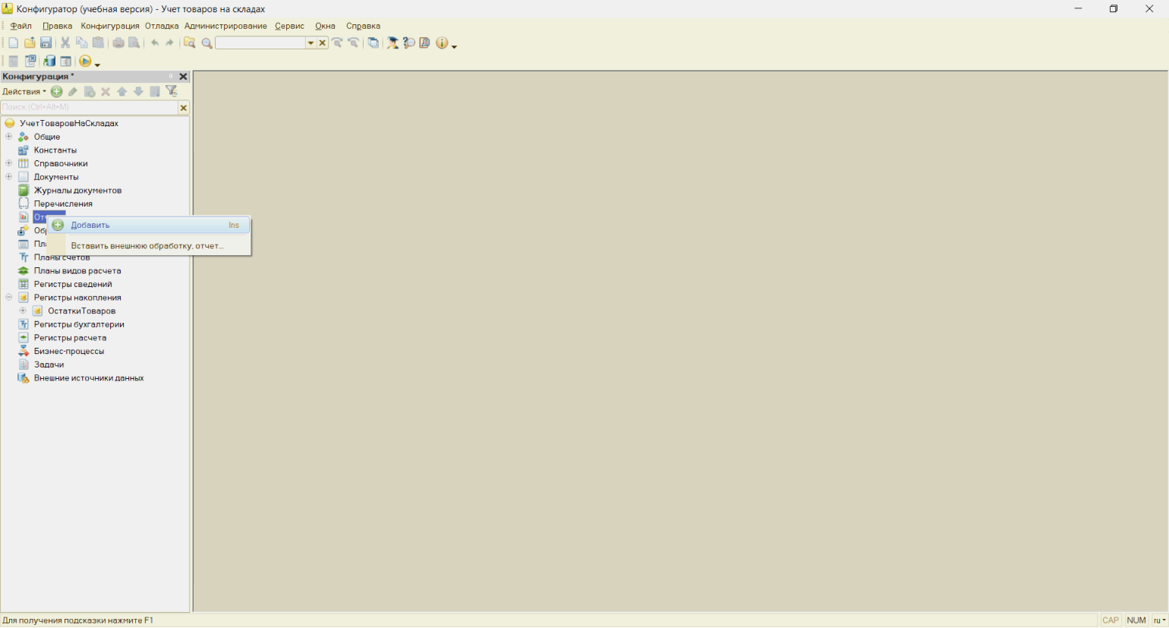Click the Undo arrow icon
The image size is (1169, 628).
click(155, 43)
